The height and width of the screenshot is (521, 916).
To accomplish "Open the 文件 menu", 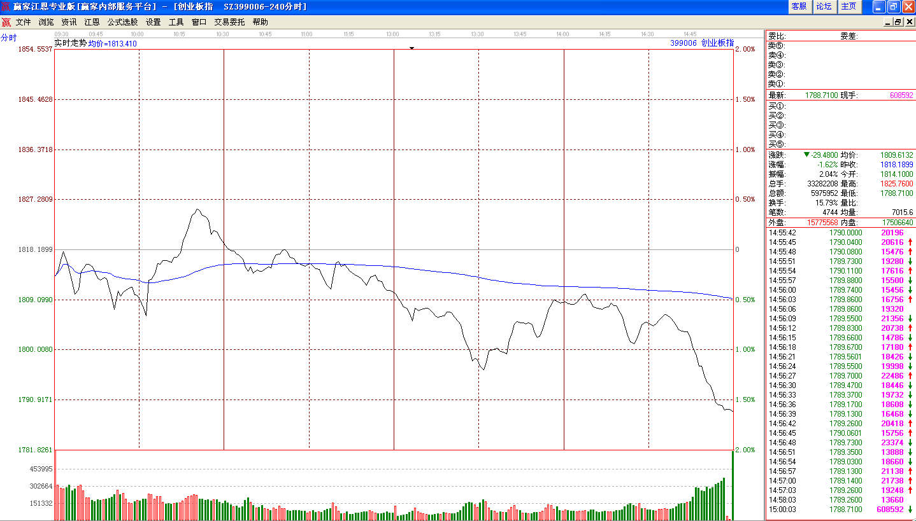I will point(23,22).
